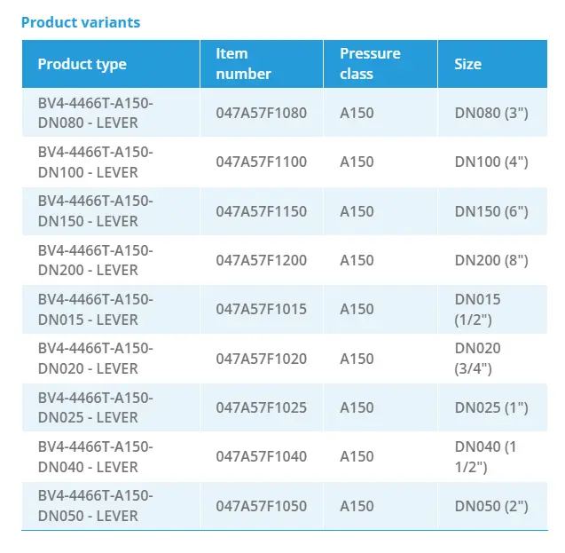Select product BV4-4466T-A150-DN050 - LEVER

pyautogui.click(x=95, y=506)
